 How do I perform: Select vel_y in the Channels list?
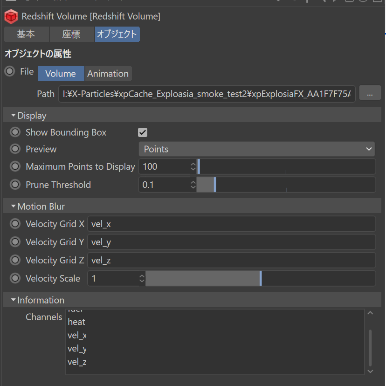pyautogui.click(x=77, y=349)
